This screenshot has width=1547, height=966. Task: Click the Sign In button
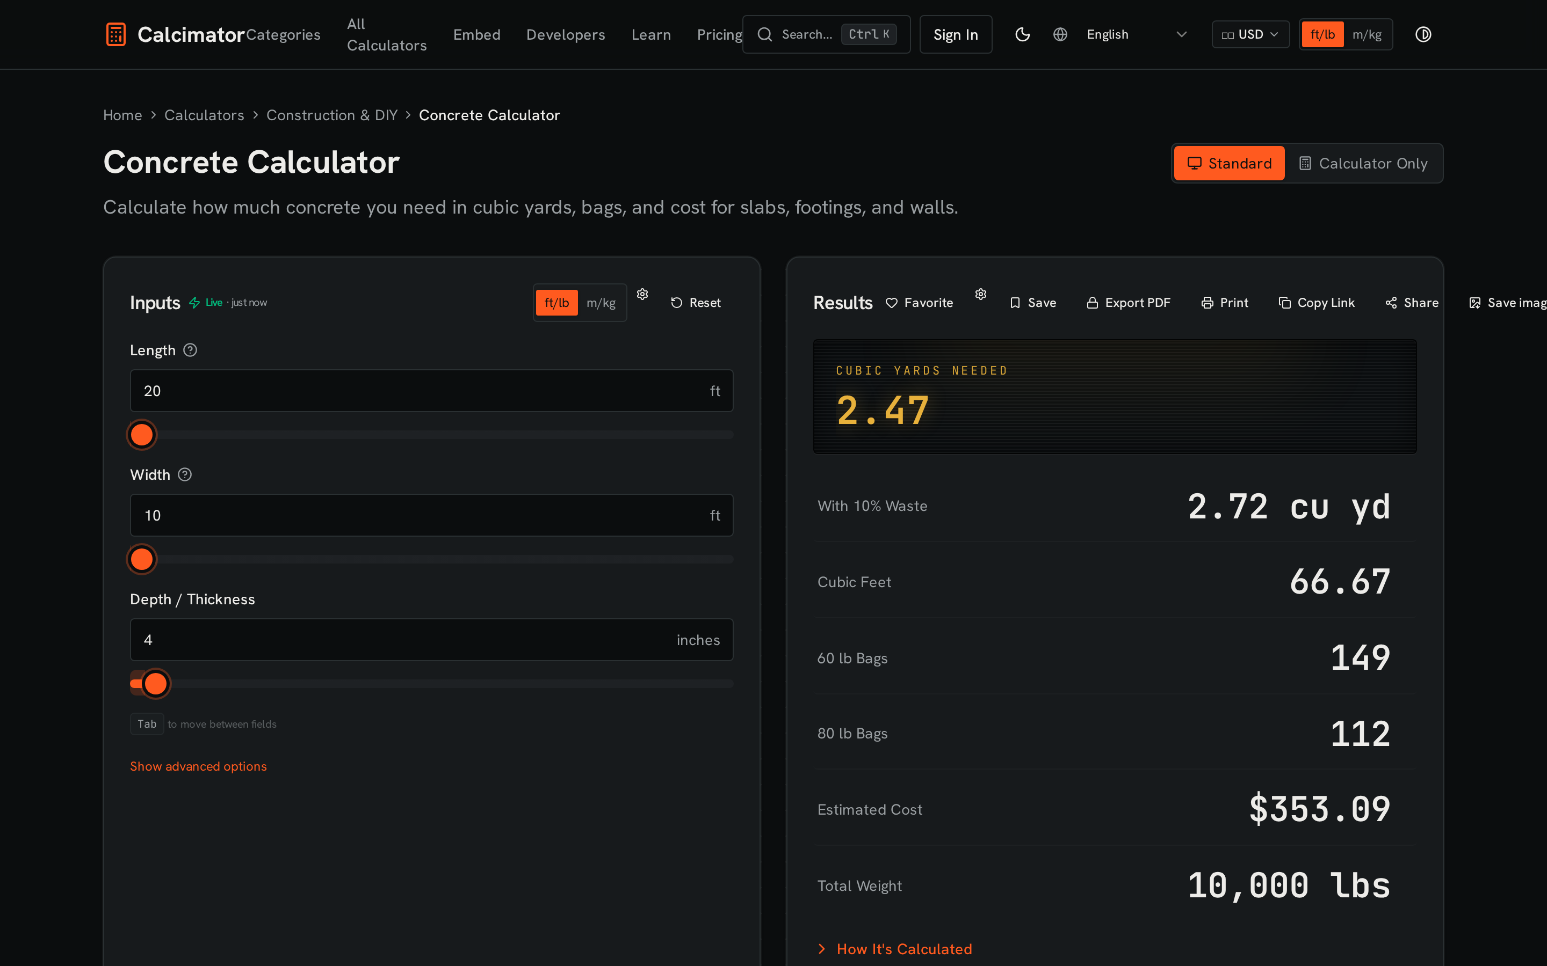956,34
